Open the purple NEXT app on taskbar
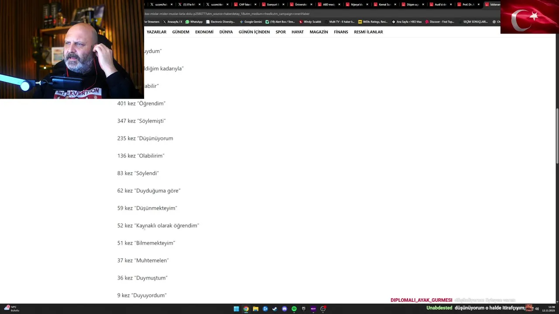 [313, 309]
